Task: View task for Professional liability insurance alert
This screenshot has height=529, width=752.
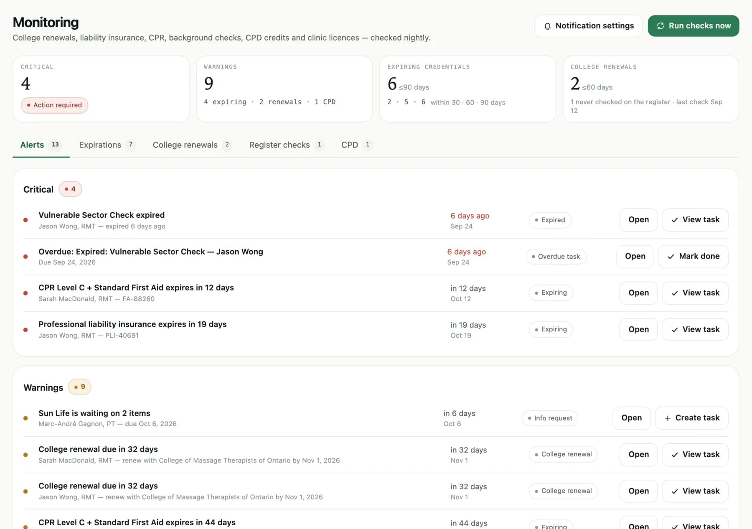Action: click(695, 330)
